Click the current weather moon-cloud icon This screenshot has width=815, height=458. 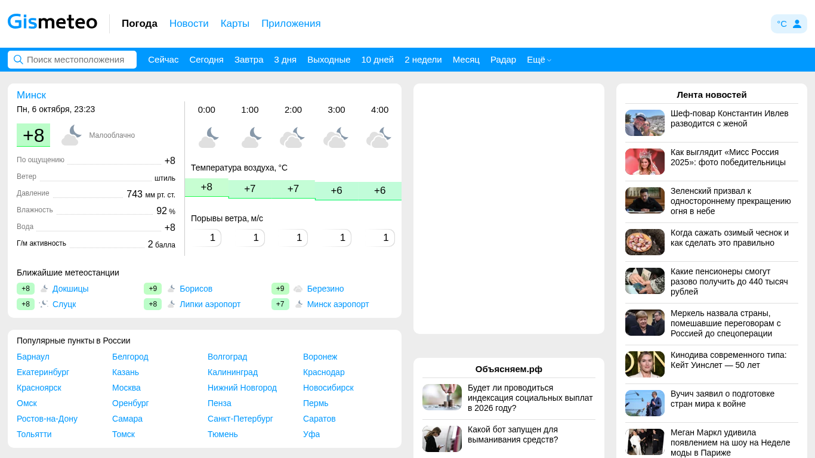[72, 135]
